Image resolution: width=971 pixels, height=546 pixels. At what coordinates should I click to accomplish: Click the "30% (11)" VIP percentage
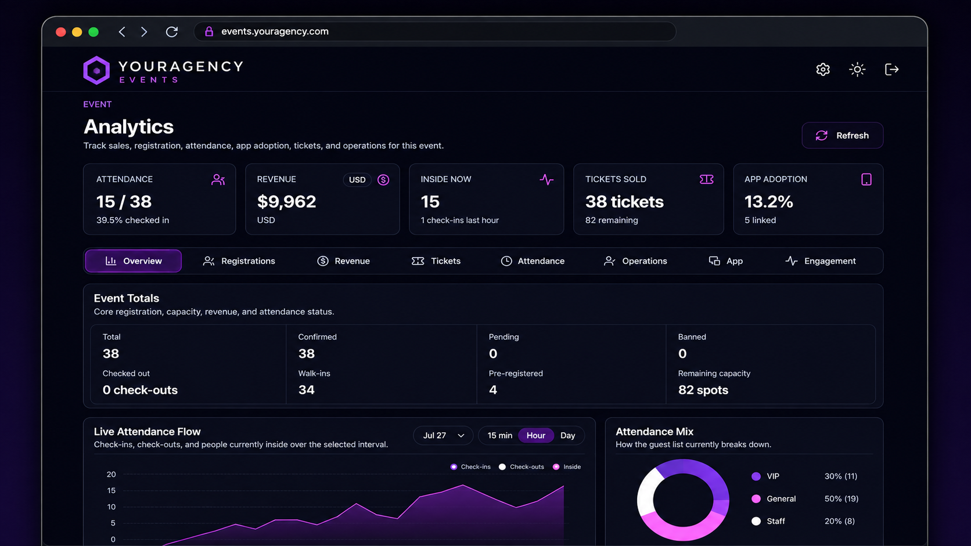click(841, 476)
